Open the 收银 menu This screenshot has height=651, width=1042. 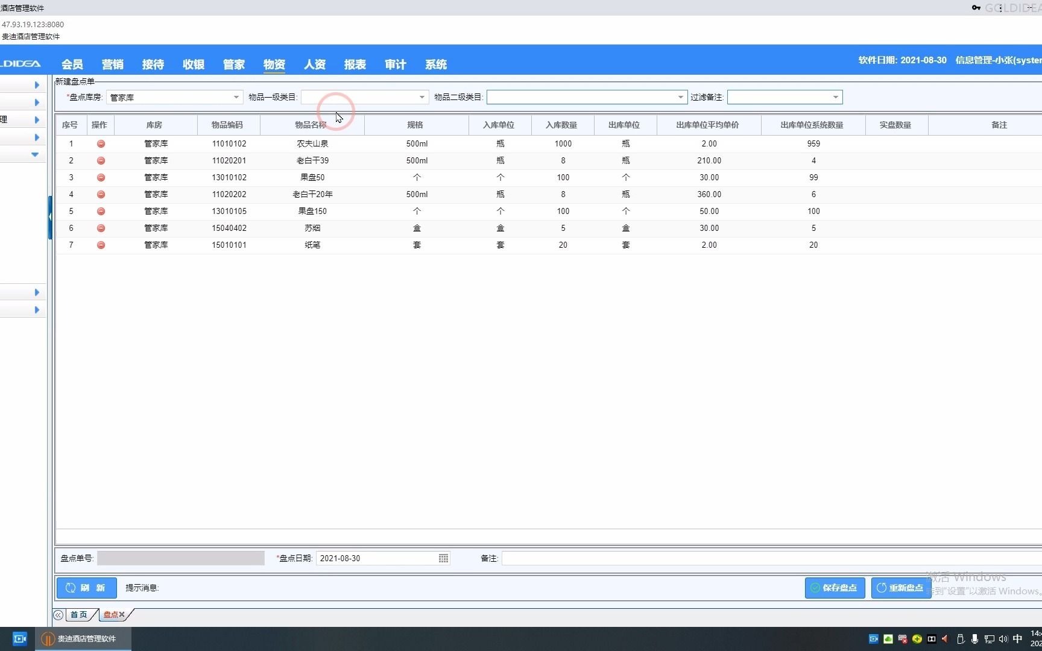click(194, 64)
